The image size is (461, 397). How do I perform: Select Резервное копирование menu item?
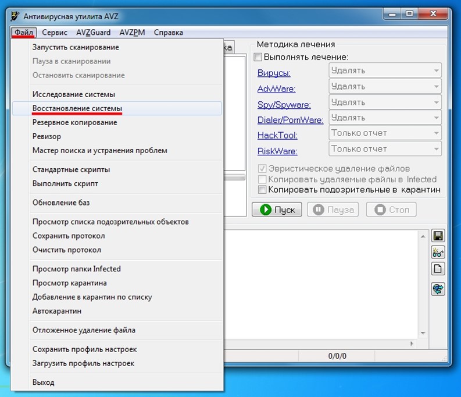[x=117, y=122]
